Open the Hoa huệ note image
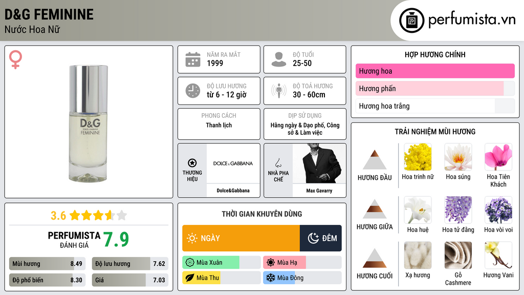This screenshot has height=295, width=524. click(418, 210)
